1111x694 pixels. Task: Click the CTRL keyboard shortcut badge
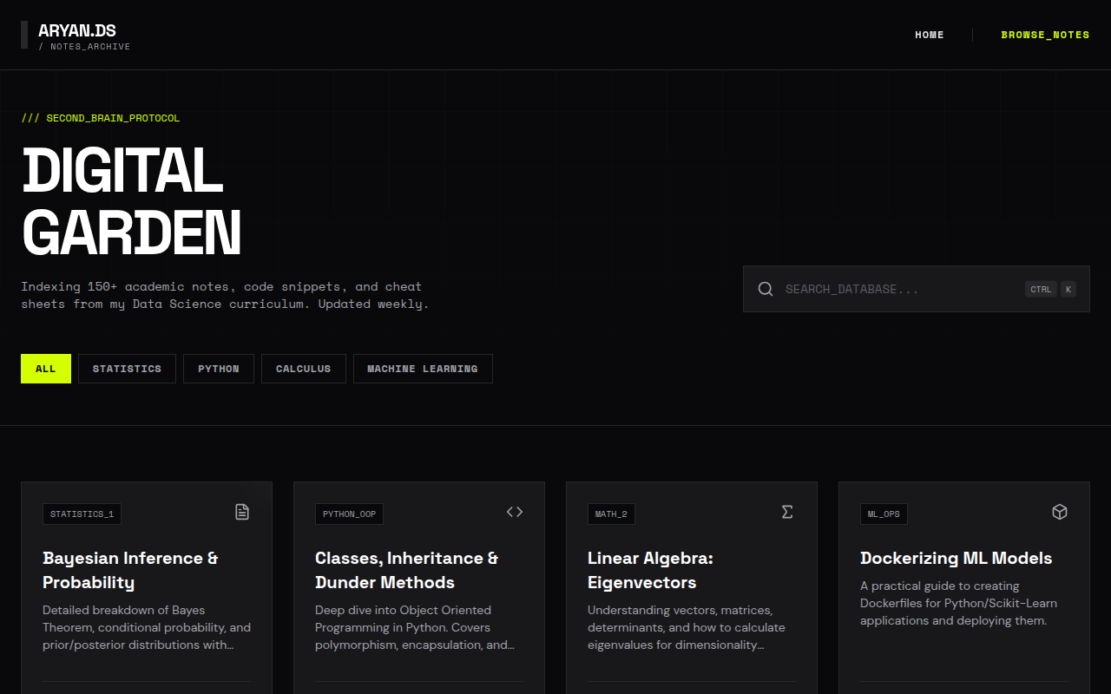pyautogui.click(x=1041, y=289)
